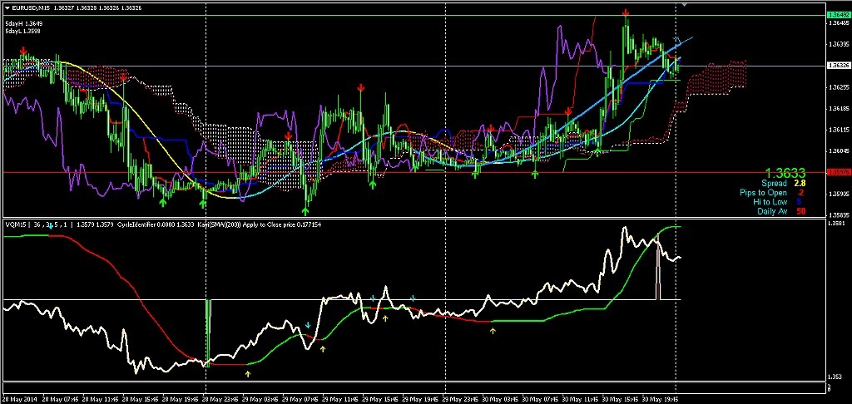This screenshot has width=852, height=404.
Task: Click the 5dayH 1.3649 label
Action: (24, 24)
